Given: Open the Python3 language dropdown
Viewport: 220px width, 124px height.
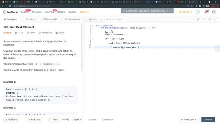Looking at the screenshot, I should (94, 19).
